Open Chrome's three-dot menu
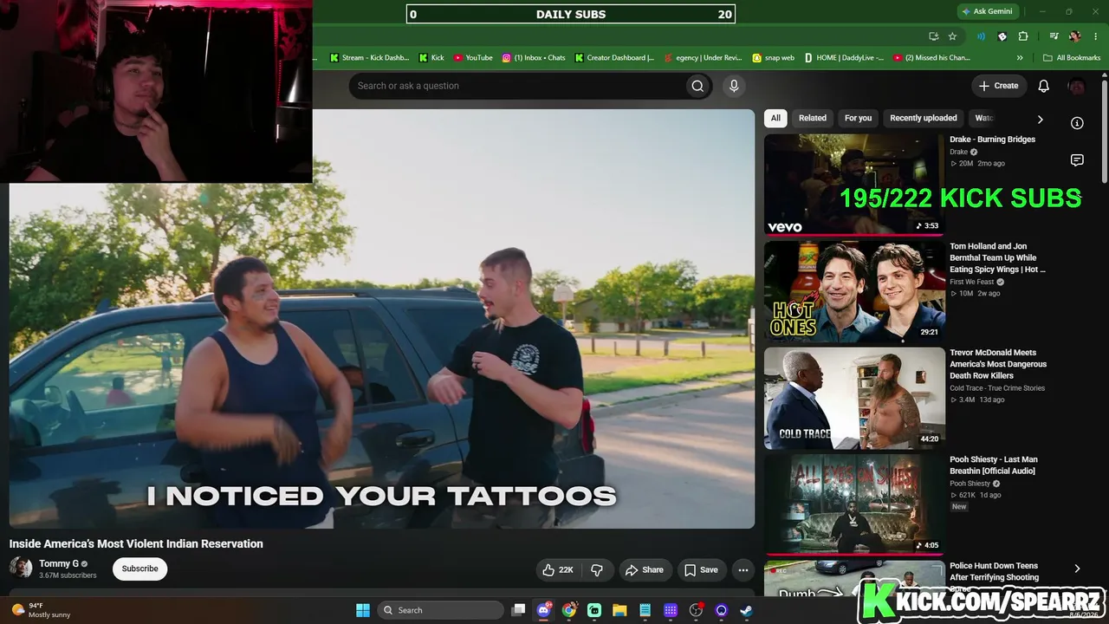 click(1096, 36)
